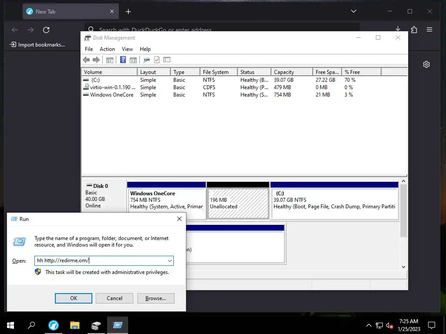Screen dimensions: 446x334
Task: Sort by the Status column header
Action: coord(254,72)
